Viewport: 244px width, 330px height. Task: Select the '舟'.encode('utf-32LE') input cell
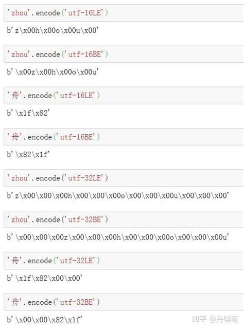click(x=124, y=261)
